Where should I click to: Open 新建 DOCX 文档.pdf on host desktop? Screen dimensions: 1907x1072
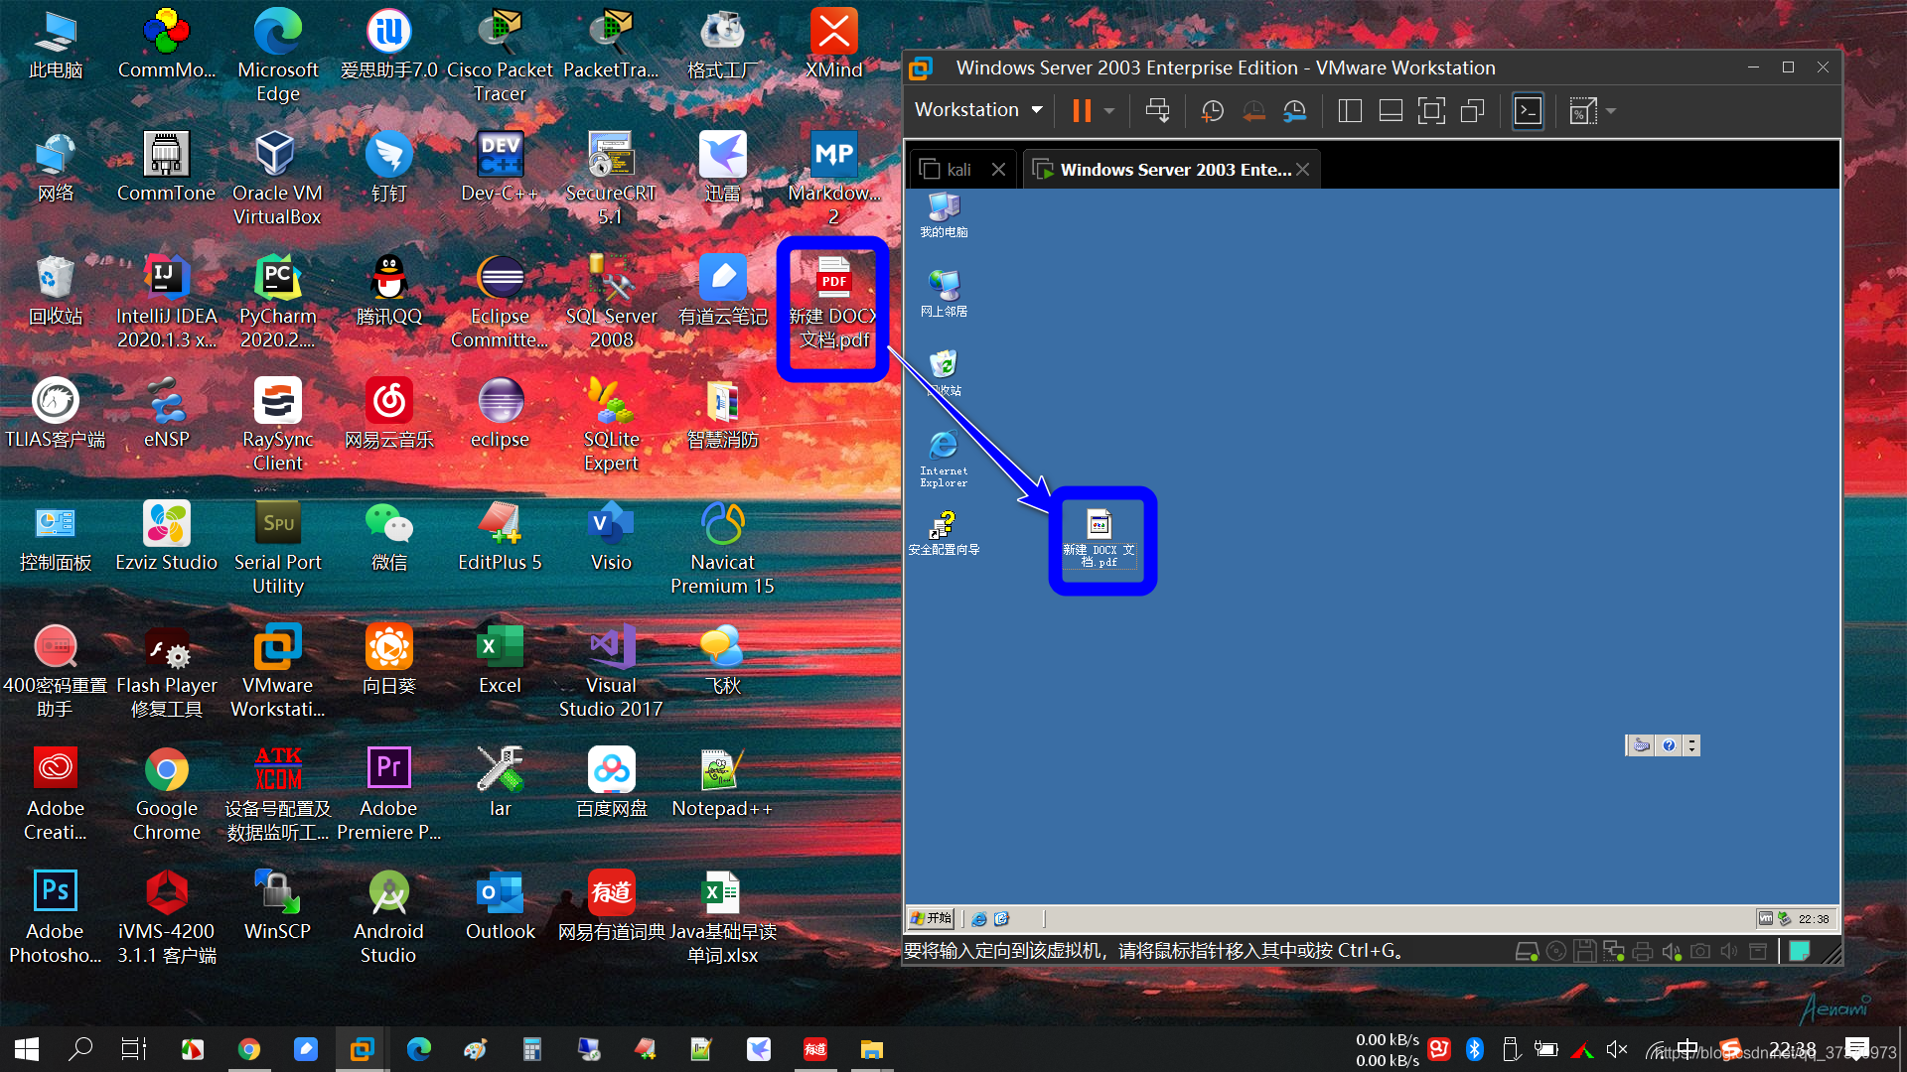tap(833, 304)
